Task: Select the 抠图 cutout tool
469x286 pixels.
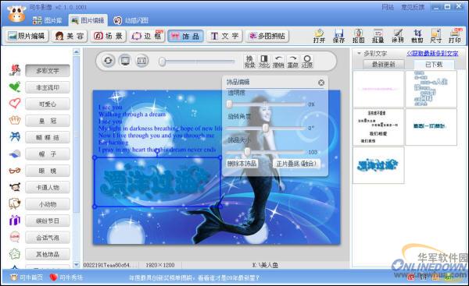Action: click(x=358, y=36)
